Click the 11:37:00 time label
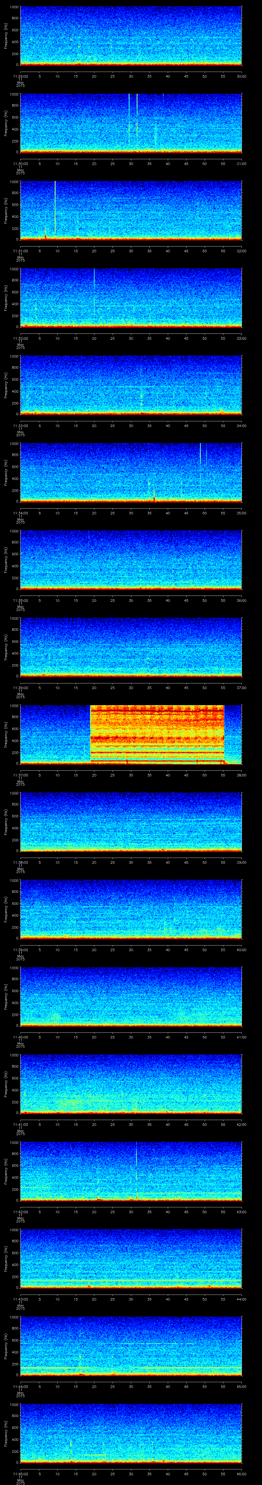Image resolution: width=262 pixels, height=1485 pixels. point(20,775)
